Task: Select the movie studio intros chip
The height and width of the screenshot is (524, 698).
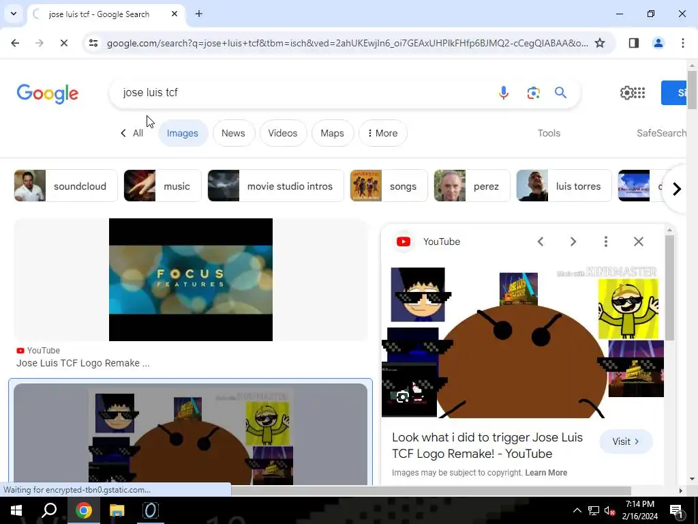Action: coord(275,186)
